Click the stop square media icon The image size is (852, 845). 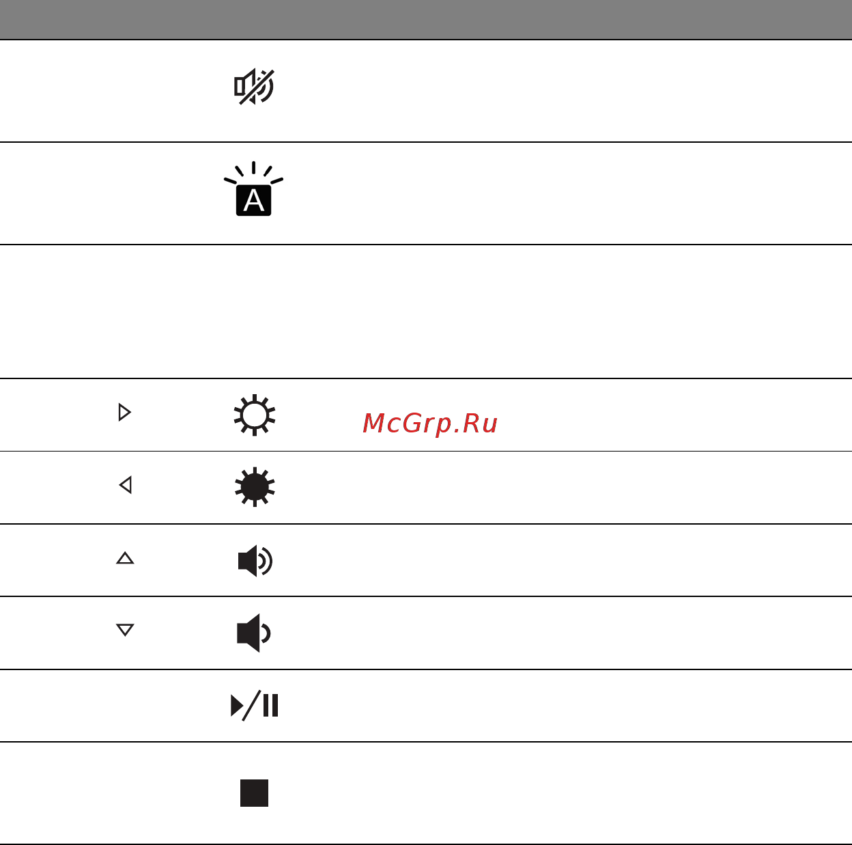point(254,793)
